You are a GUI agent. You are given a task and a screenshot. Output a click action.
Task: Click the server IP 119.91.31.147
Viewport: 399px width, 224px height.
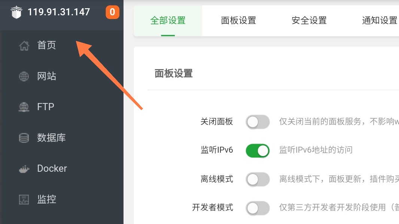pyautogui.click(x=59, y=12)
